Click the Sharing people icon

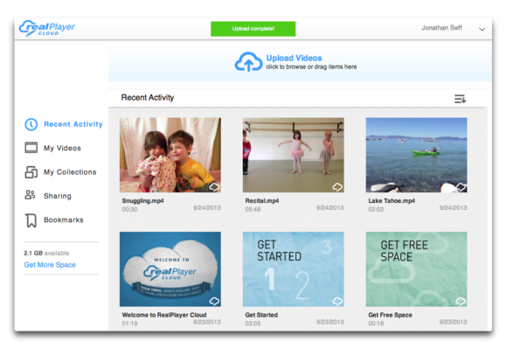(30, 195)
